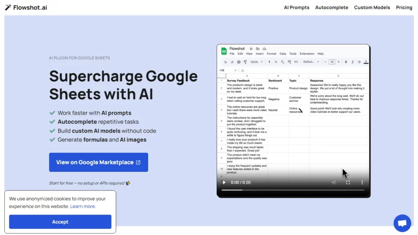Viewport: 418px width, 235px height.
Task: Follow the Learn more cookie link
Action: click(x=83, y=206)
